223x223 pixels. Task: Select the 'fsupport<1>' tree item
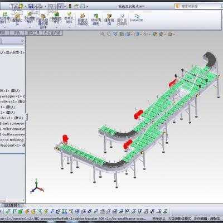point(12,146)
